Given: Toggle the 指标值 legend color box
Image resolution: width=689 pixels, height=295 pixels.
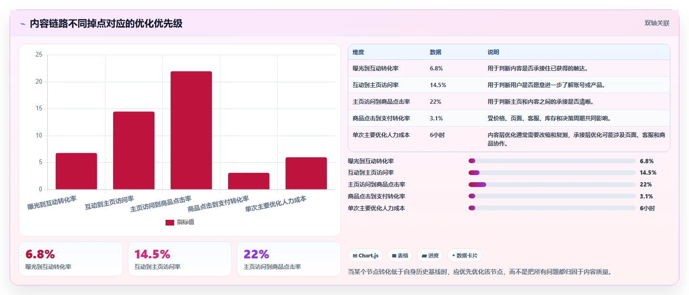Looking at the screenshot, I should point(170,222).
